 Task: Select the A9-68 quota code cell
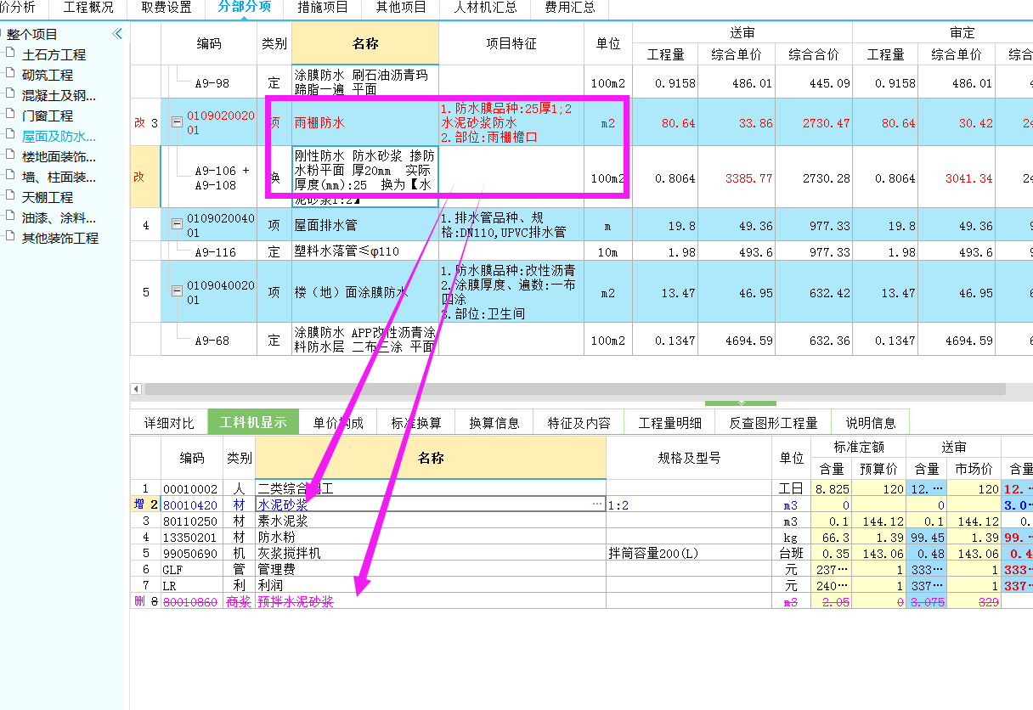click(209, 340)
